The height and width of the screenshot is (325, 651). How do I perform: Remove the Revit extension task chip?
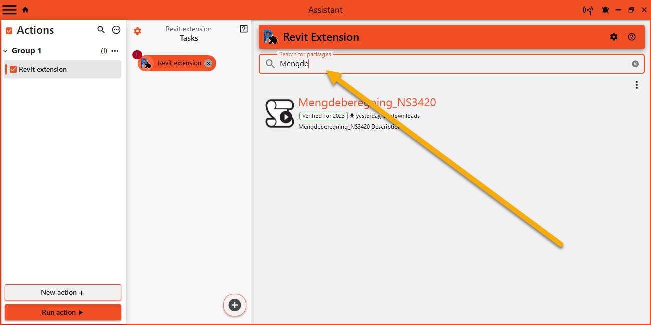coord(208,63)
